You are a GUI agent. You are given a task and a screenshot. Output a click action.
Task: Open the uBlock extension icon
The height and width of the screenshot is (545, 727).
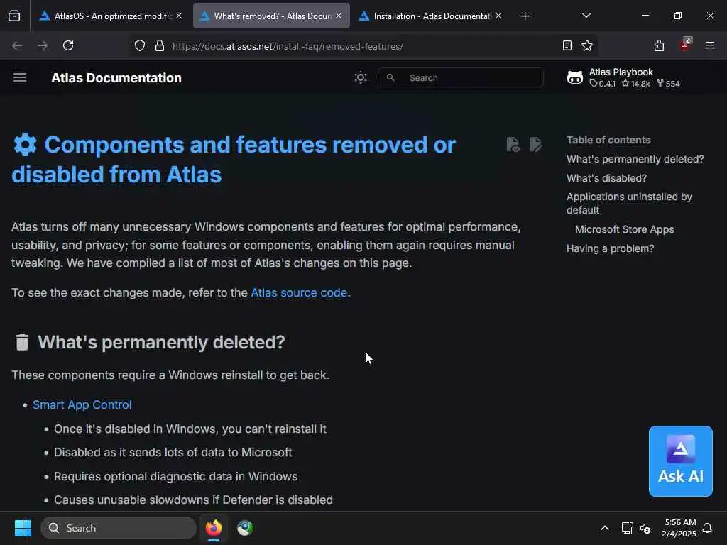[685, 45]
